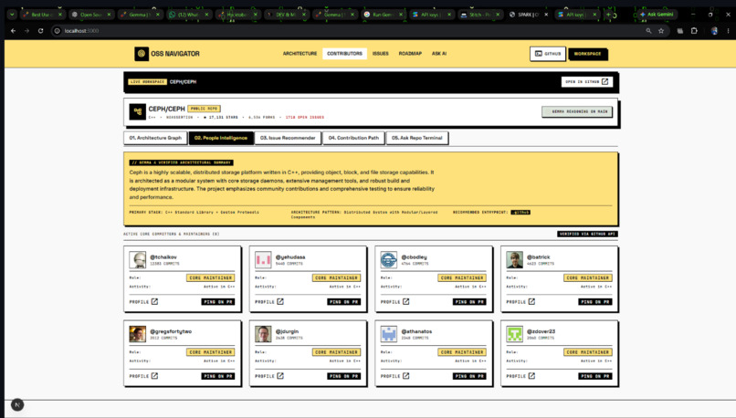Click Ping on PR for @batrick

[x=595, y=302]
